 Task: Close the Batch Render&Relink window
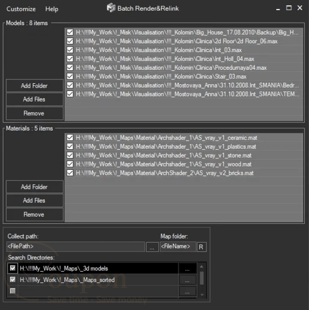300,8
